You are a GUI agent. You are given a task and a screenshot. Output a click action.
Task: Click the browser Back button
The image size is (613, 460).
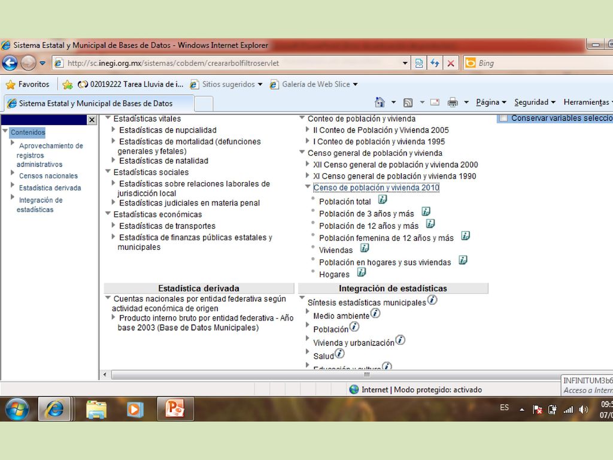pyautogui.click(x=10, y=63)
